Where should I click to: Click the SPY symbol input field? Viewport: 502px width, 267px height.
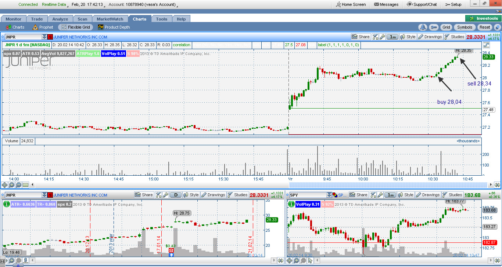pyautogui.click(x=308, y=195)
